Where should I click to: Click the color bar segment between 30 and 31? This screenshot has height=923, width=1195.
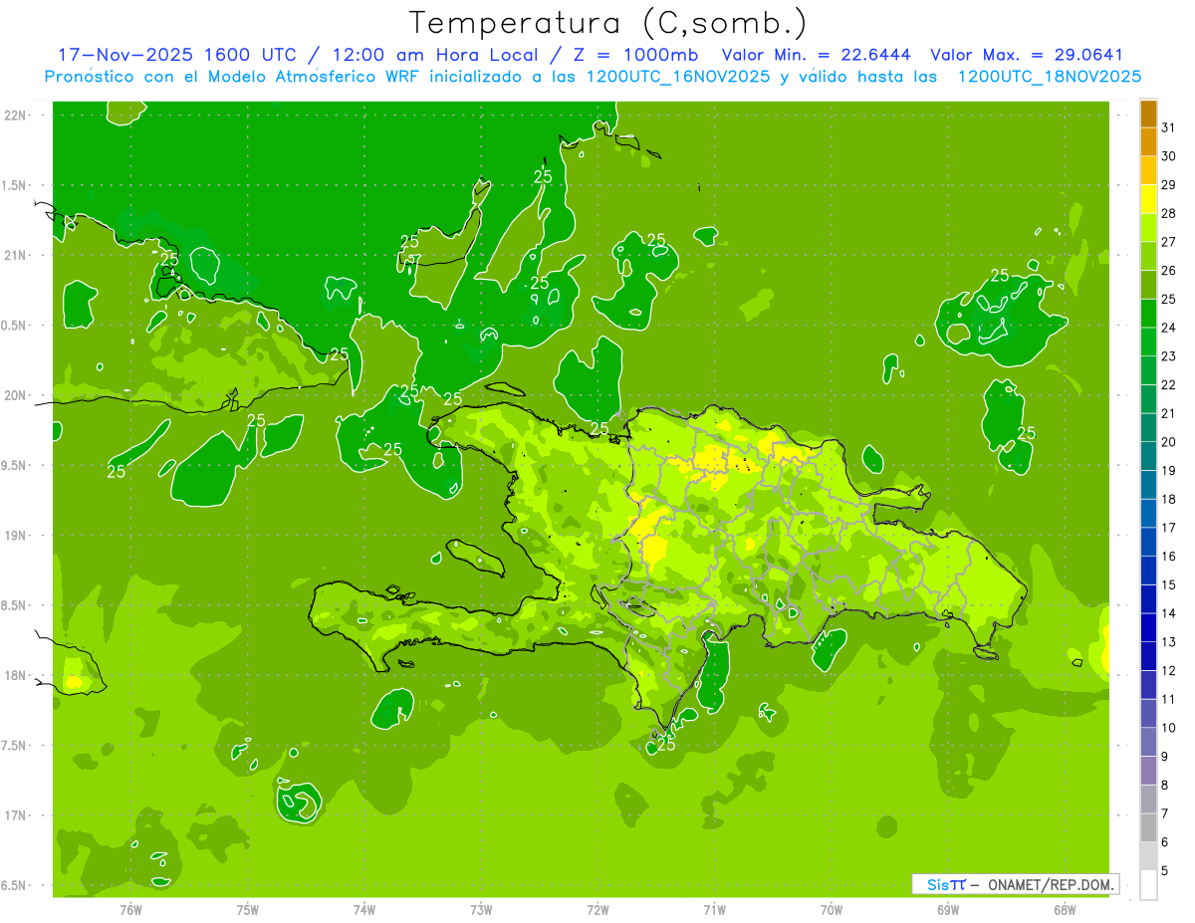click(1148, 142)
